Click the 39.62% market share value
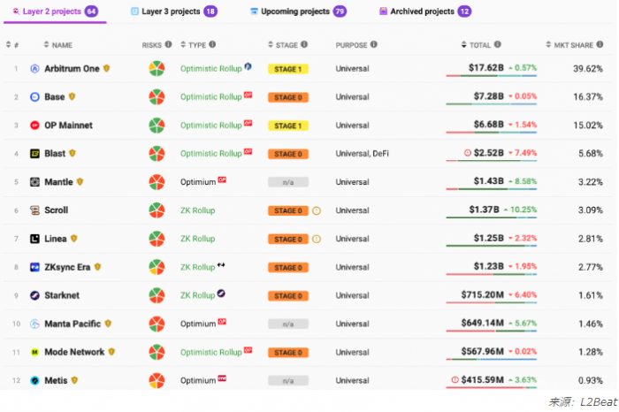 pyautogui.click(x=588, y=69)
